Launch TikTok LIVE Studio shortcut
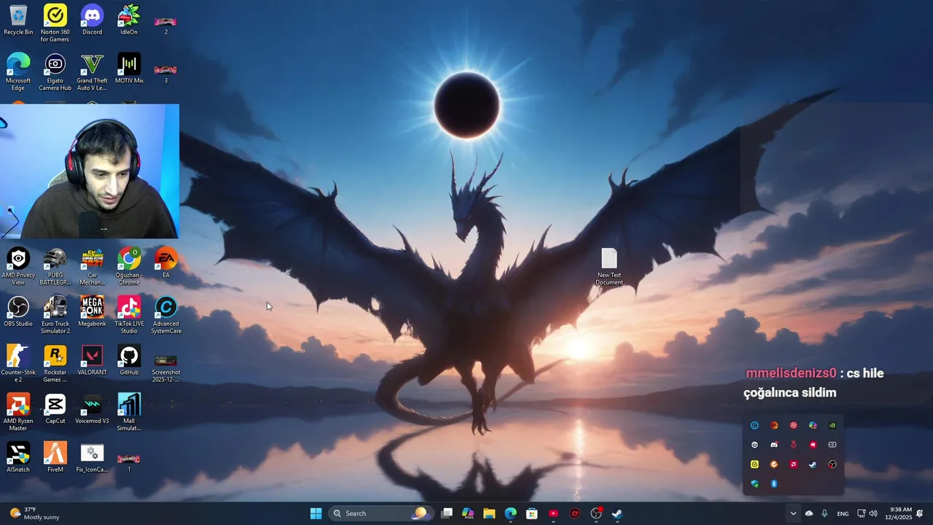933x525 pixels. tap(129, 315)
